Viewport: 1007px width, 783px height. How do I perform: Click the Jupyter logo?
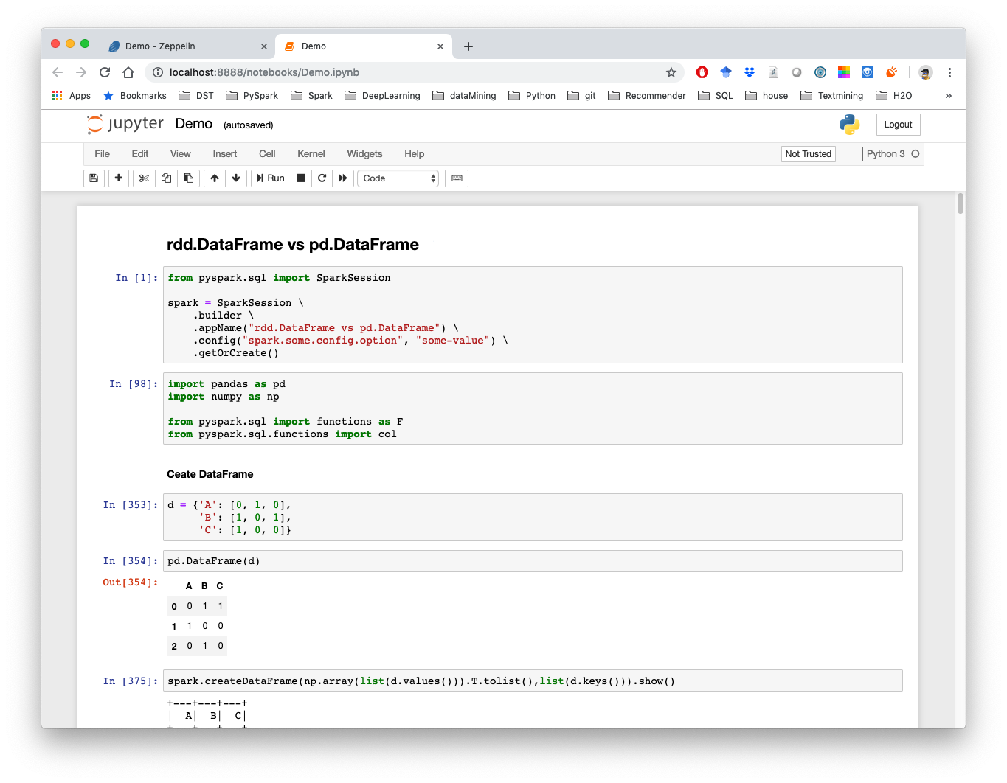[125, 124]
